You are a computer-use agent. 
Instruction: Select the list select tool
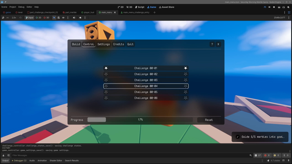click(x=59, y=18)
